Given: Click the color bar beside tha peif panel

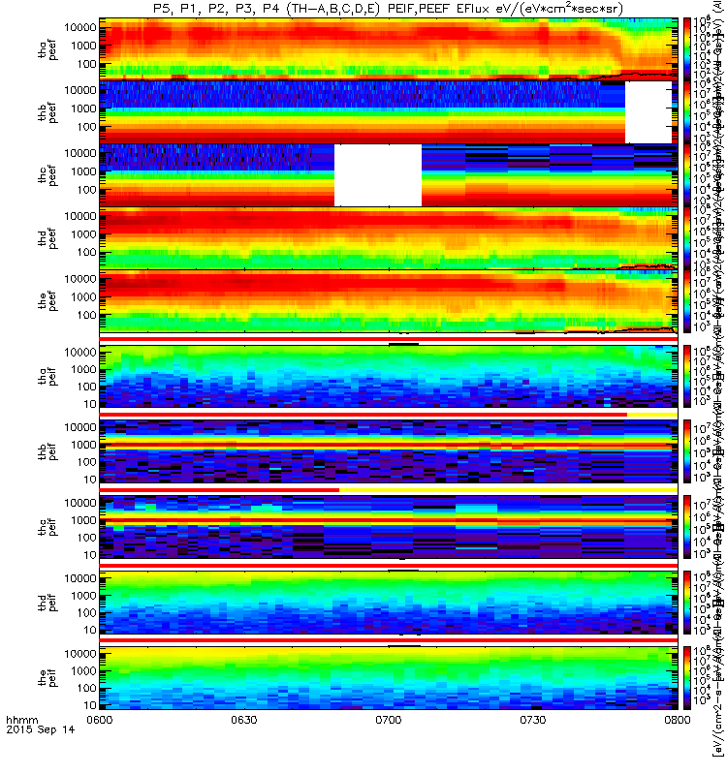Looking at the screenshot, I should (687, 376).
